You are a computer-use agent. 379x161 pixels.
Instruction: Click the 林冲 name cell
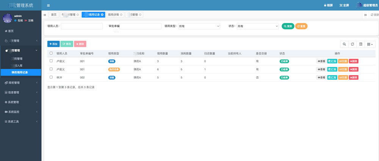pos(59,77)
